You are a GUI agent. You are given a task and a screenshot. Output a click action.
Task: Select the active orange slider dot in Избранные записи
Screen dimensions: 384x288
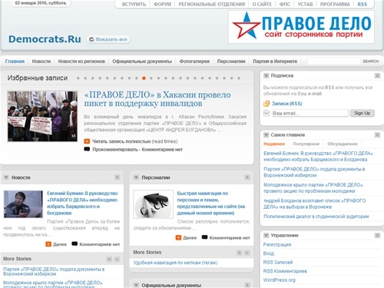pos(144,78)
